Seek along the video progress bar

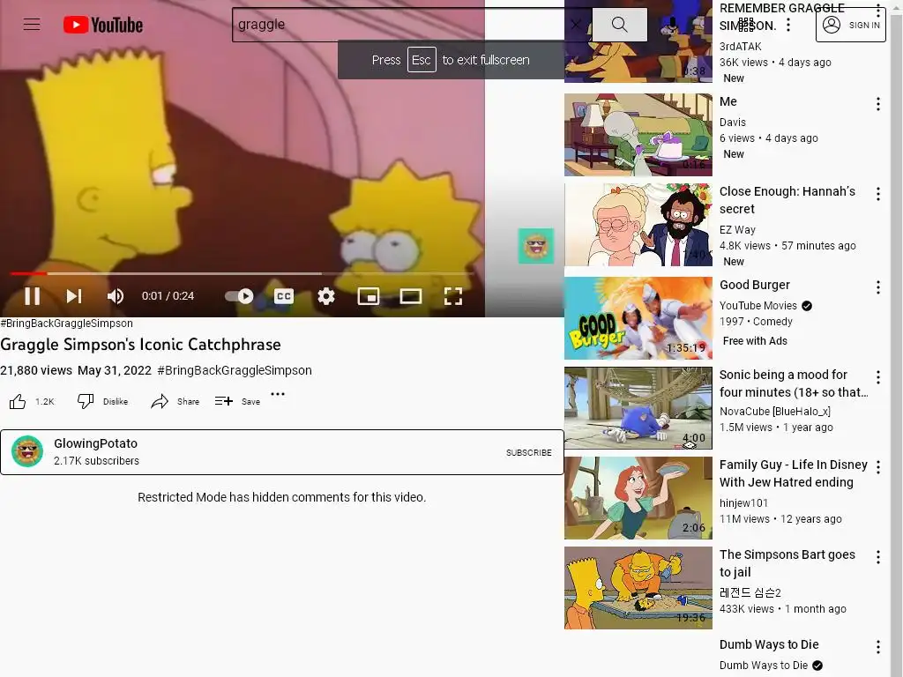coord(242,273)
